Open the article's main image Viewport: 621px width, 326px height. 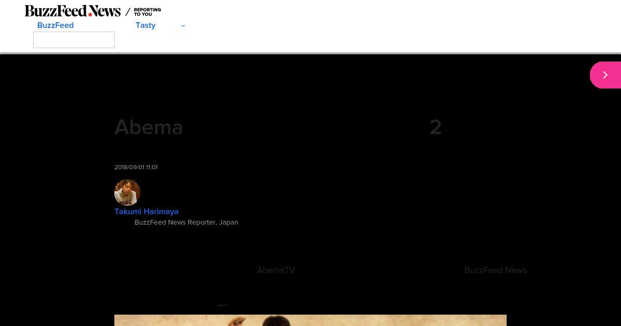coord(310,320)
